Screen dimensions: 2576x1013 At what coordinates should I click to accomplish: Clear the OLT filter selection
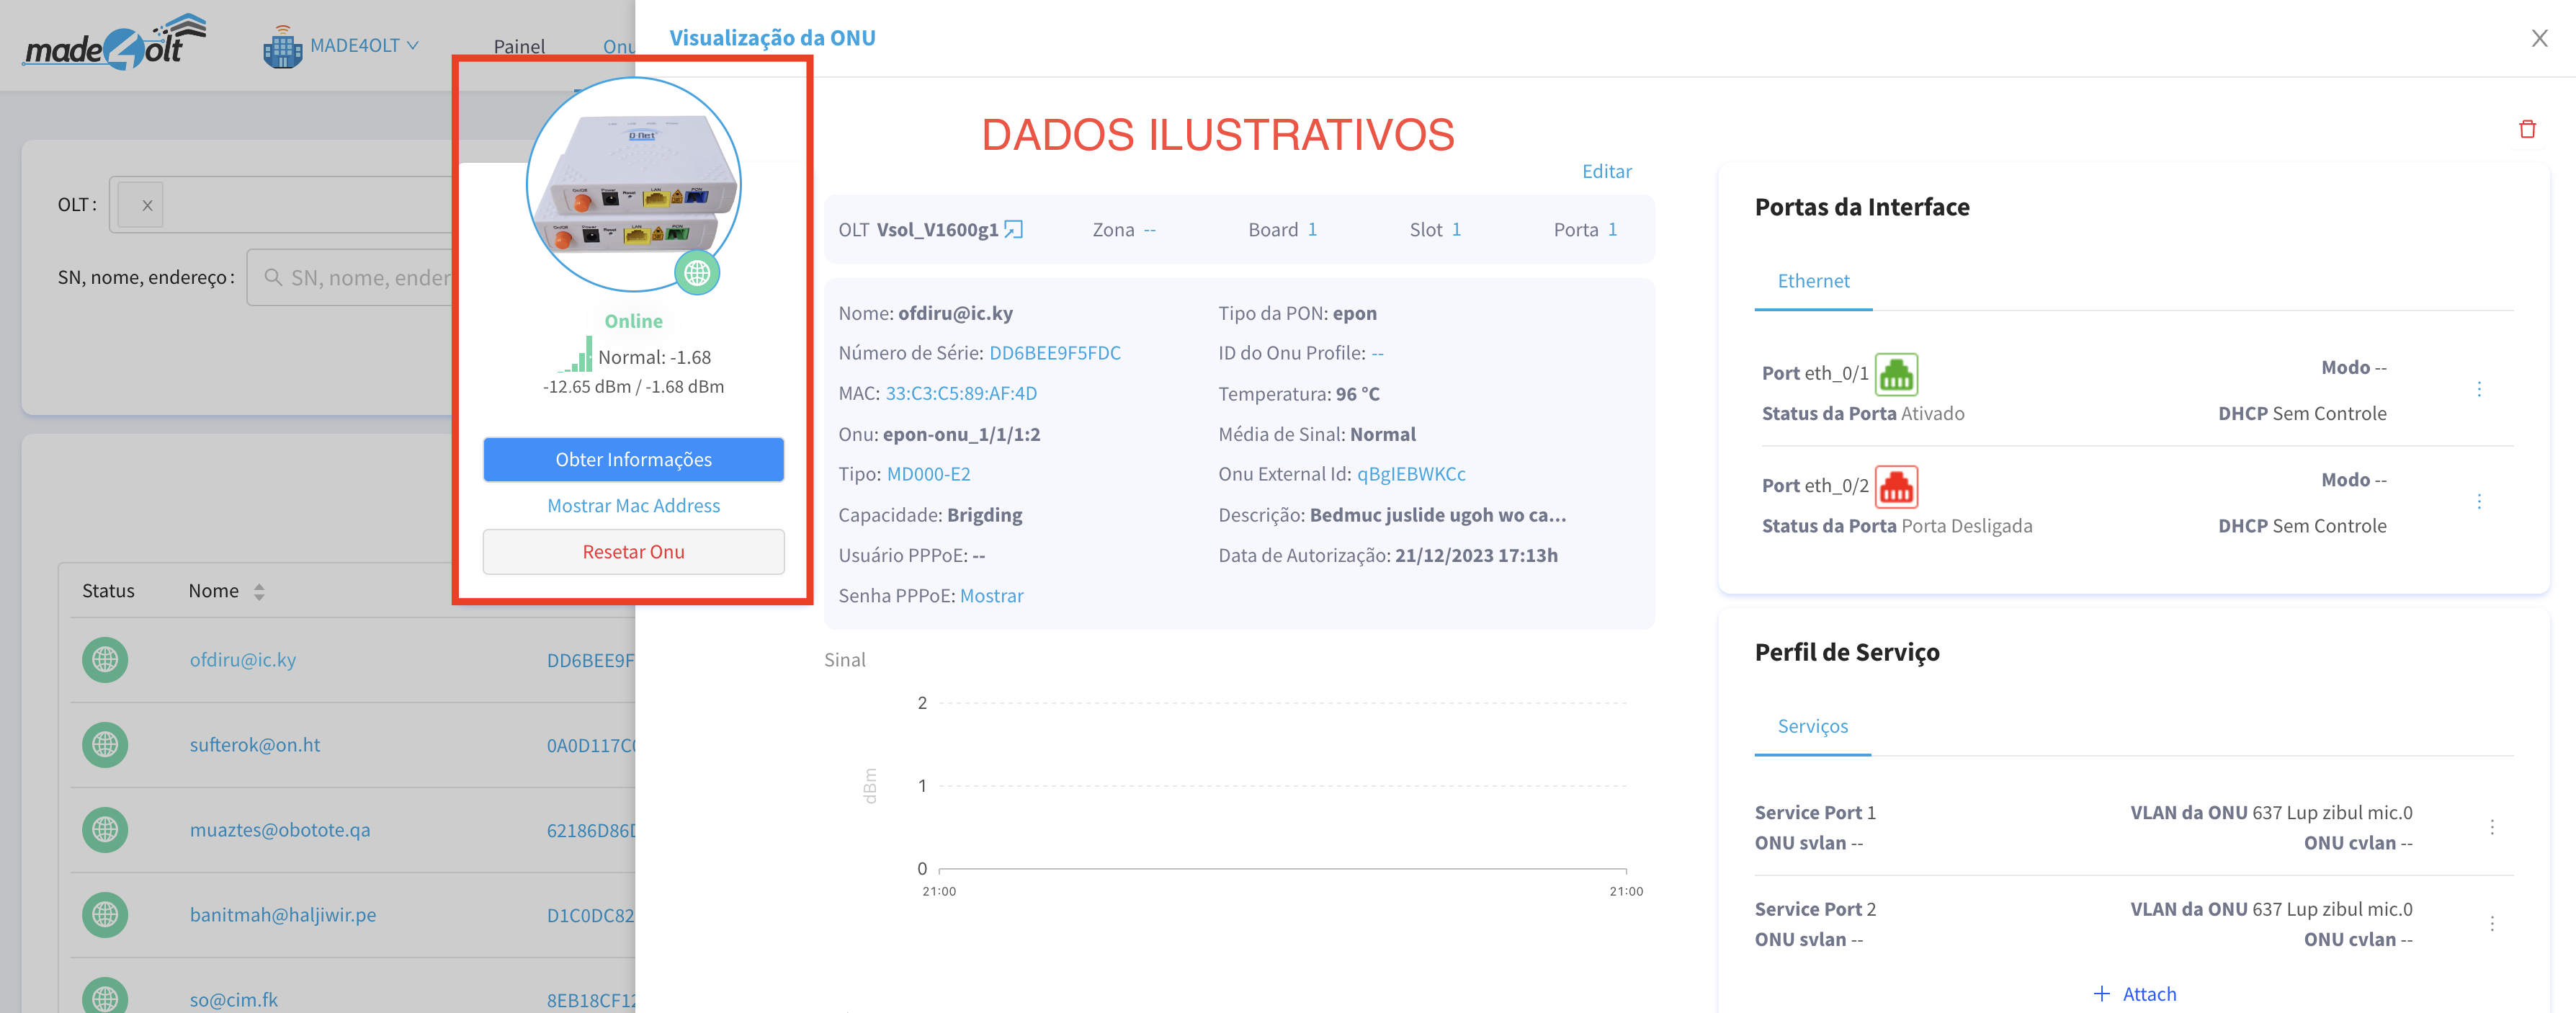click(x=146, y=205)
